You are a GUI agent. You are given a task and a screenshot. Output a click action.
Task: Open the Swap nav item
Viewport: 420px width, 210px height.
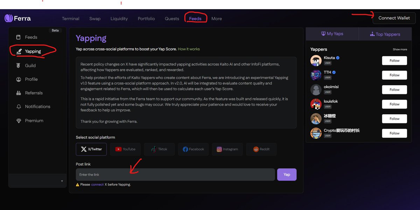pos(95,19)
